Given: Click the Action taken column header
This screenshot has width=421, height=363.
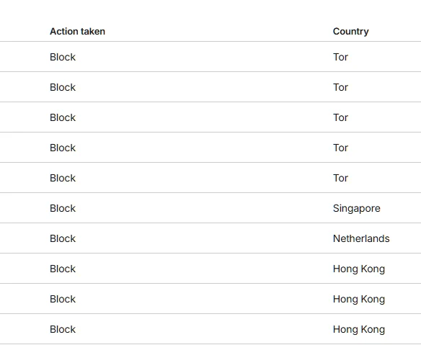Looking at the screenshot, I should point(77,32).
